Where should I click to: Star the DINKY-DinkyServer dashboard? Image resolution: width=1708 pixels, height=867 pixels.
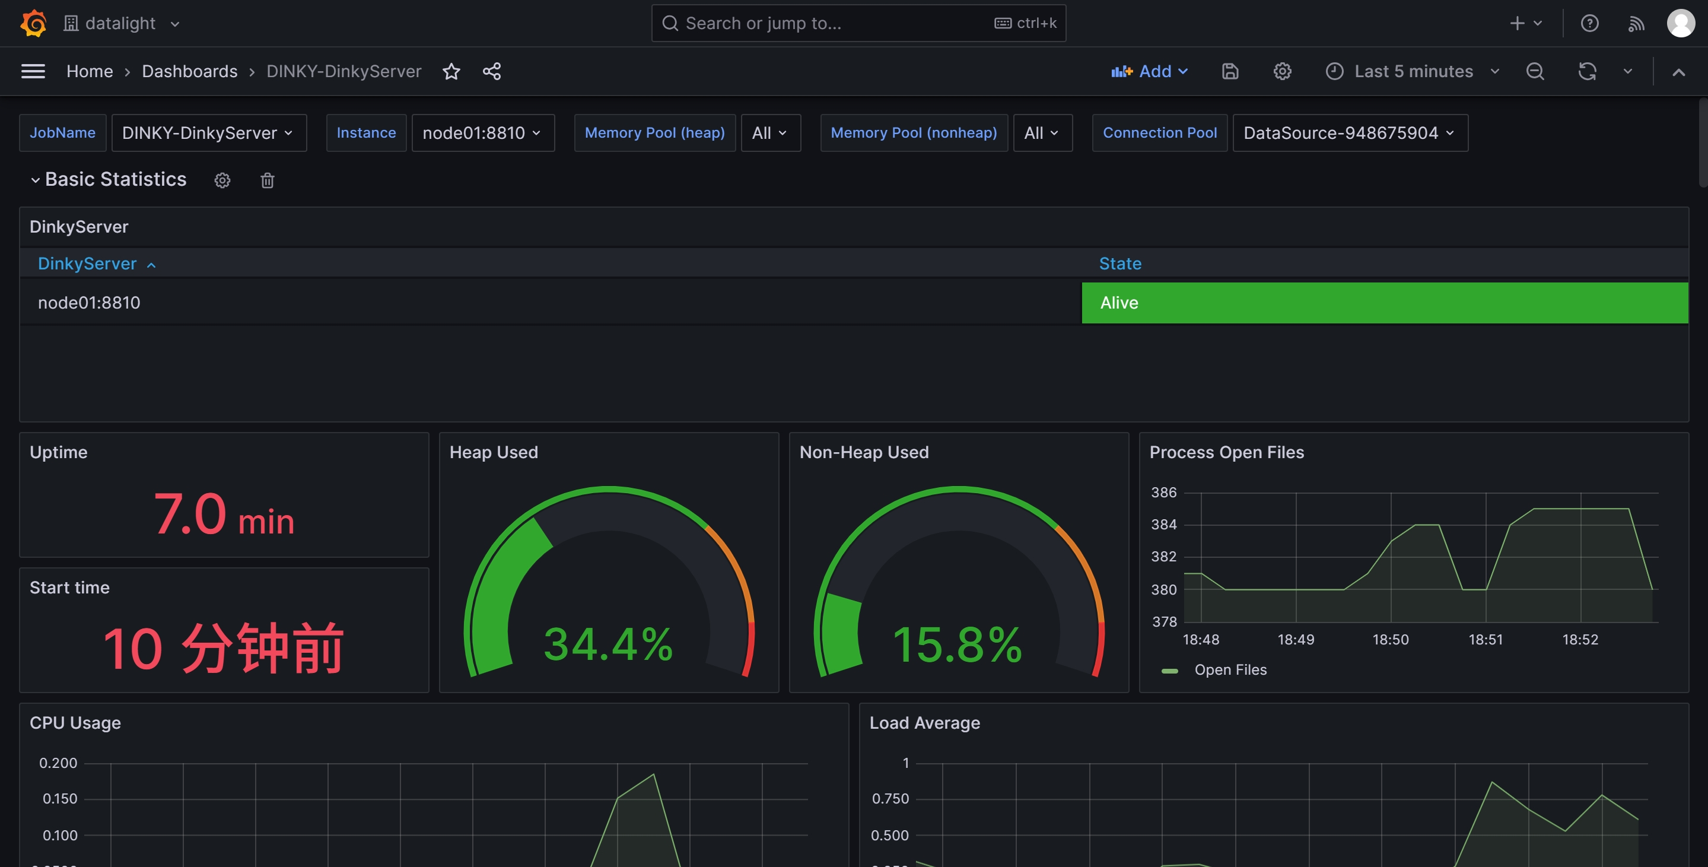click(451, 72)
